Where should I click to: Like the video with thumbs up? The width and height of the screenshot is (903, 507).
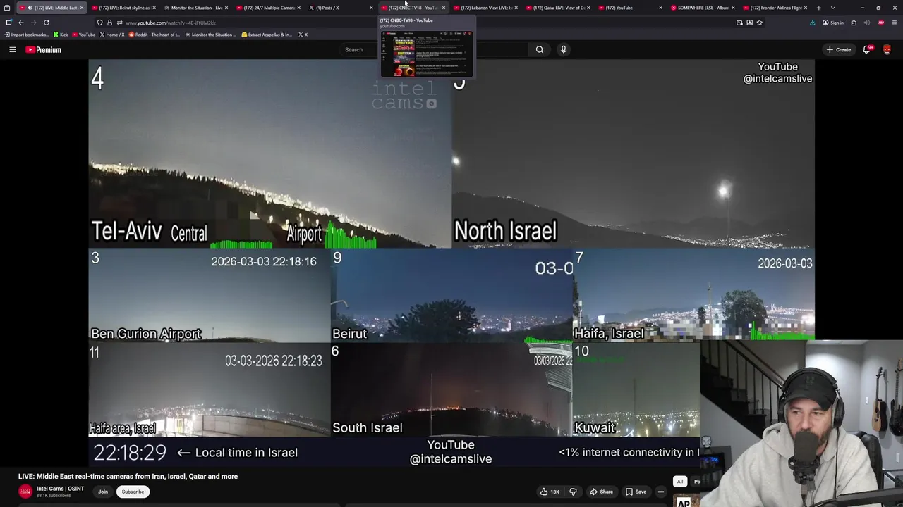point(550,492)
